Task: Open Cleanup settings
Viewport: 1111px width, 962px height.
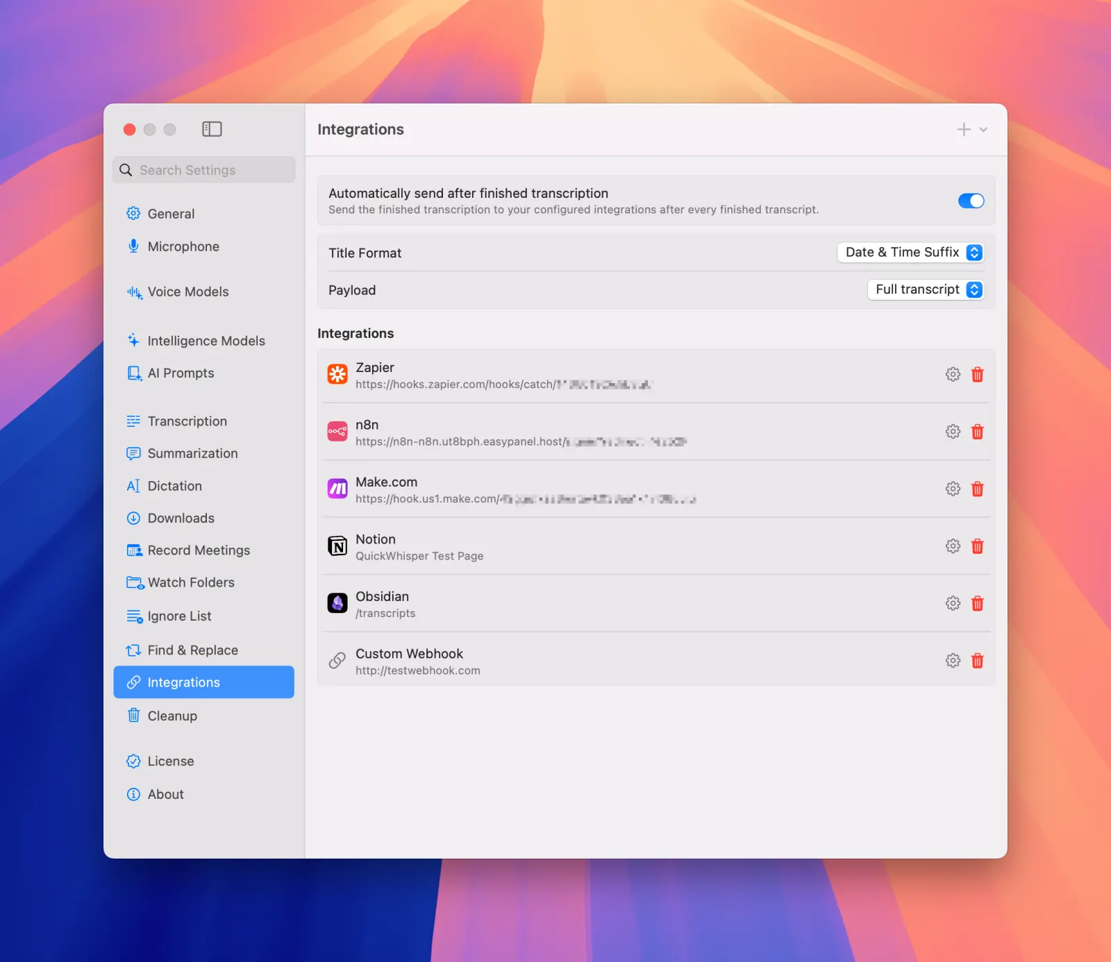Action: (204, 716)
